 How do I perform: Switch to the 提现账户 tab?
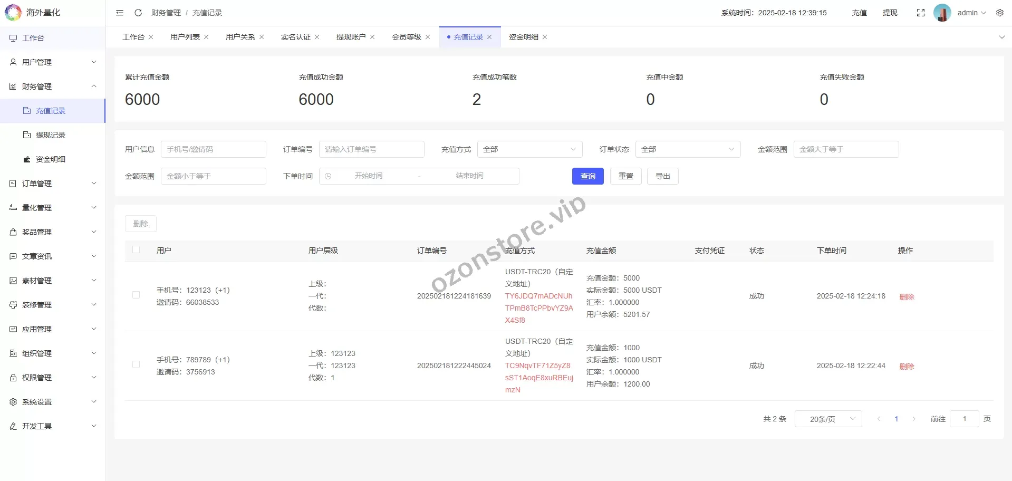351,37
